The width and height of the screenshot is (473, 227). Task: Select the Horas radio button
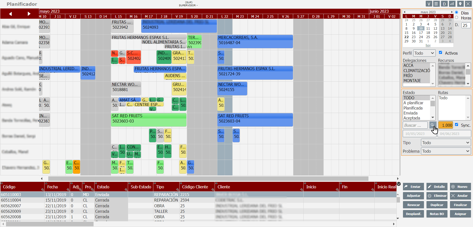(x=456, y=17)
